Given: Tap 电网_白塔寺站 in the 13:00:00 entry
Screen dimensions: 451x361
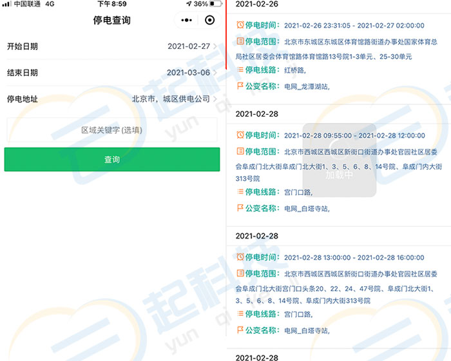Looking at the screenshot, I should 307,331.
